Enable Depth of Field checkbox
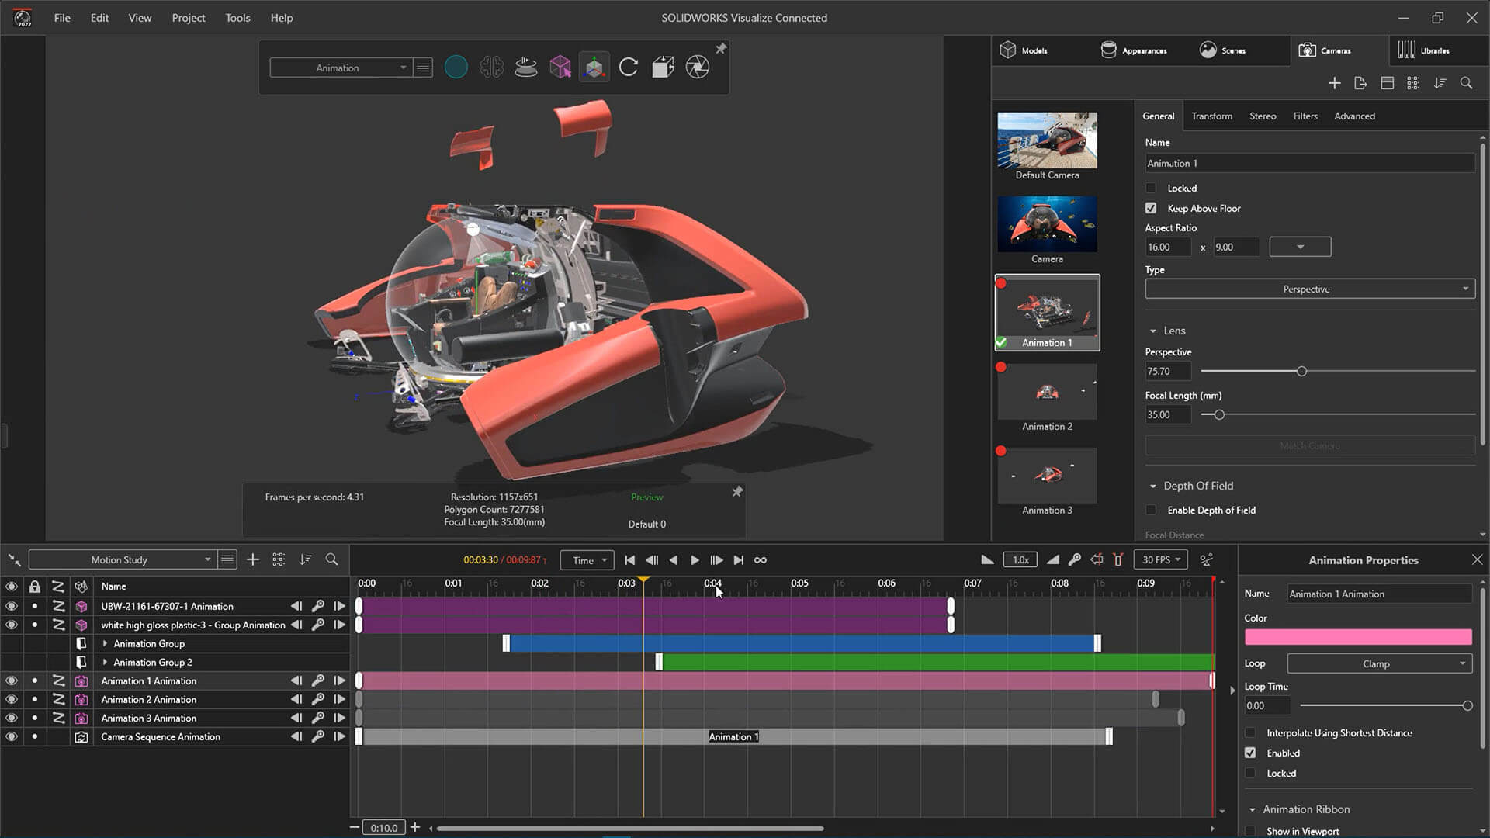The height and width of the screenshot is (838, 1490). click(x=1151, y=510)
